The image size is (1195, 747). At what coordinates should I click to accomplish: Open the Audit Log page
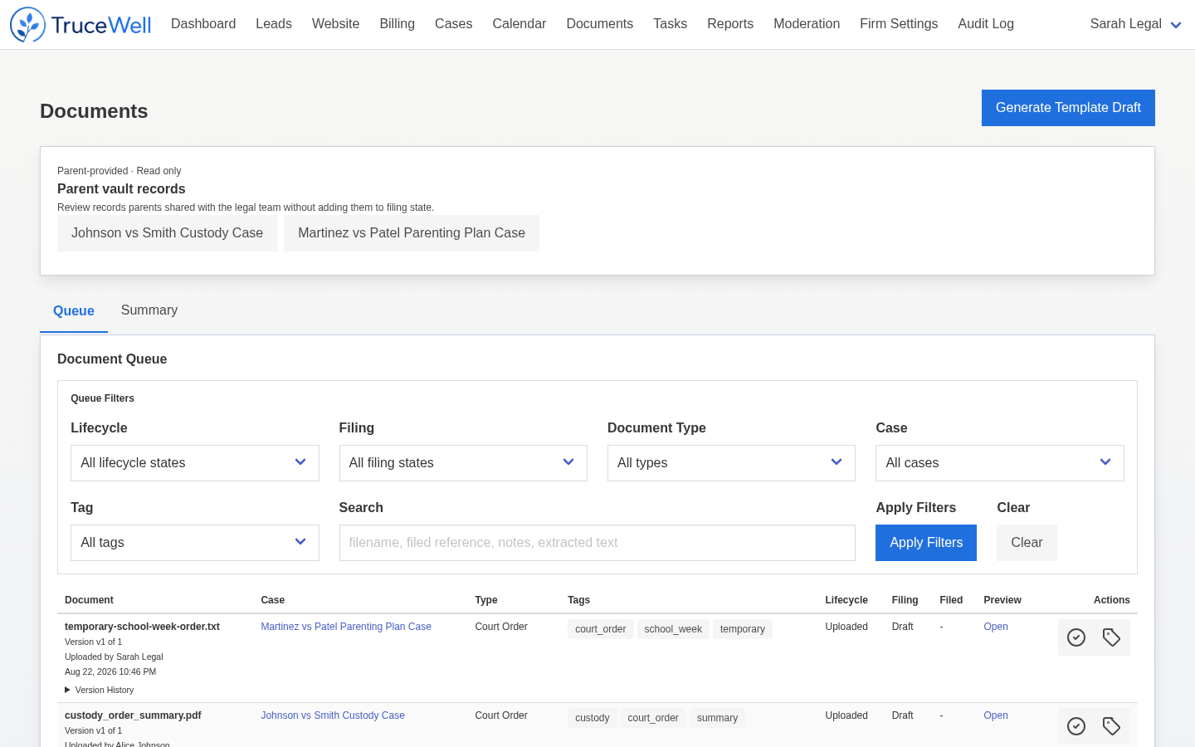(986, 24)
